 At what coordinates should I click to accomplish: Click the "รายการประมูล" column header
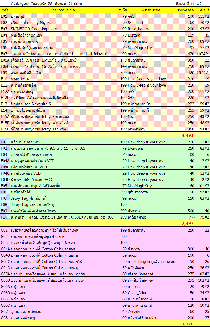pos(64,10)
